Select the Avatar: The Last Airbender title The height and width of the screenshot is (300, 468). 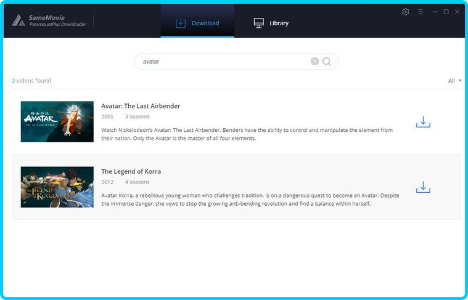click(x=141, y=106)
